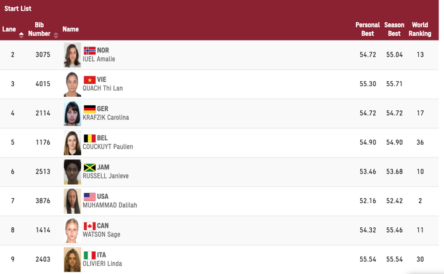444x274 pixels.
Task: Click IUEL Amalie's profile photo
Action: tap(72, 55)
